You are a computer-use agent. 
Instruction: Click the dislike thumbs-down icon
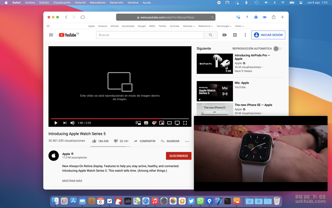point(116,141)
